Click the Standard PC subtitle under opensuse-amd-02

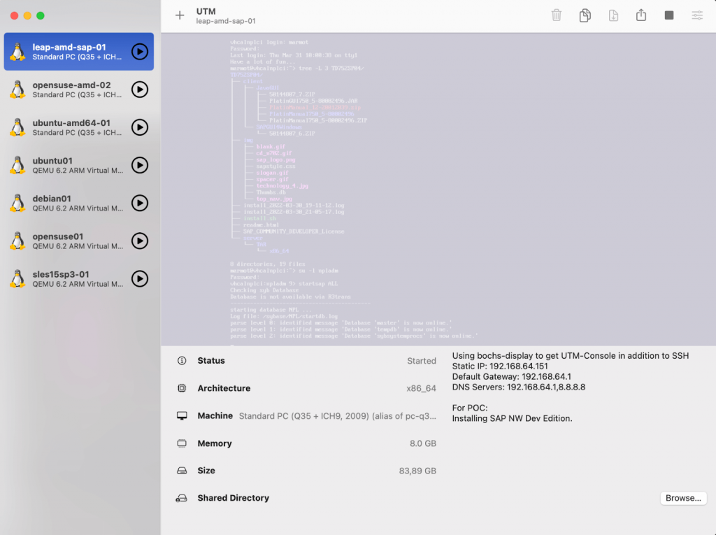click(77, 95)
